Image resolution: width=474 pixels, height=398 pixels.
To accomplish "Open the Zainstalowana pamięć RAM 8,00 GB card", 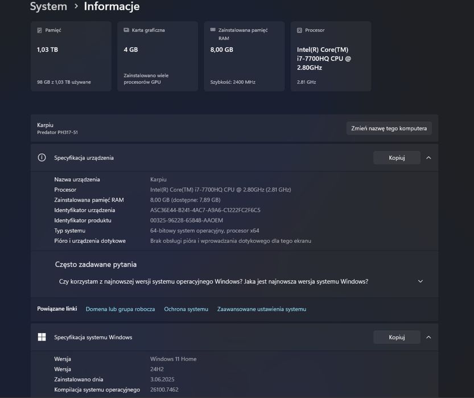I will pyautogui.click(x=244, y=56).
